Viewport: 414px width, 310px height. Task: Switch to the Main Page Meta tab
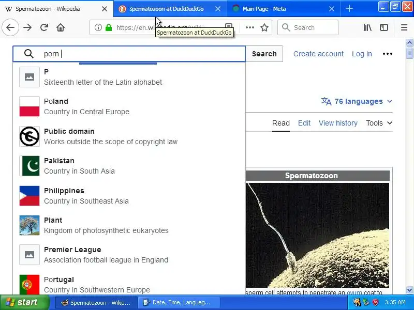pyautogui.click(x=284, y=9)
